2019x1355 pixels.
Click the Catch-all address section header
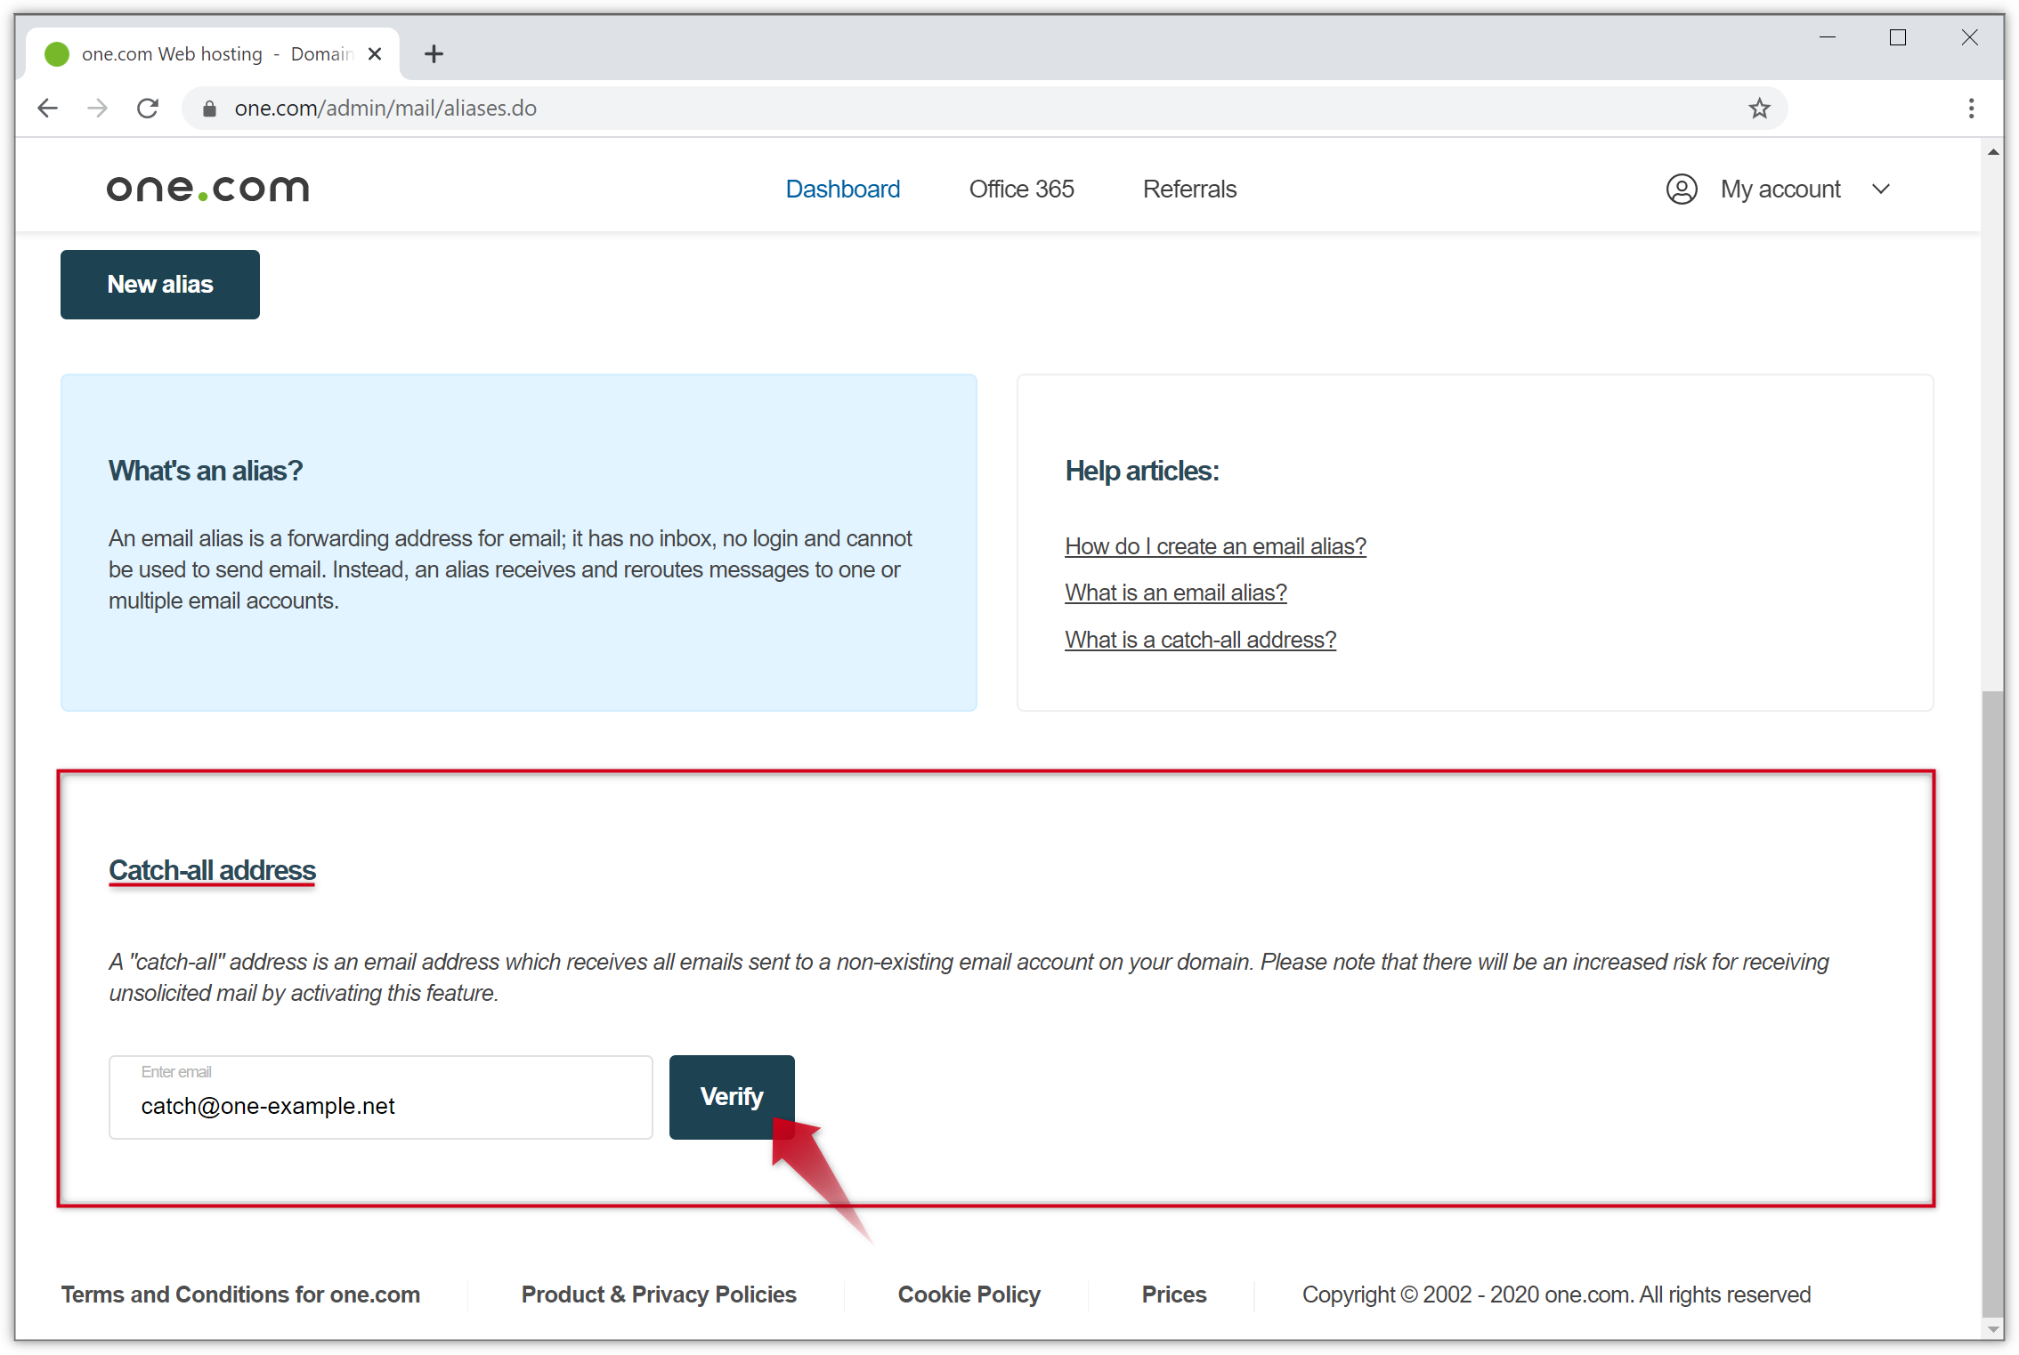point(212,869)
